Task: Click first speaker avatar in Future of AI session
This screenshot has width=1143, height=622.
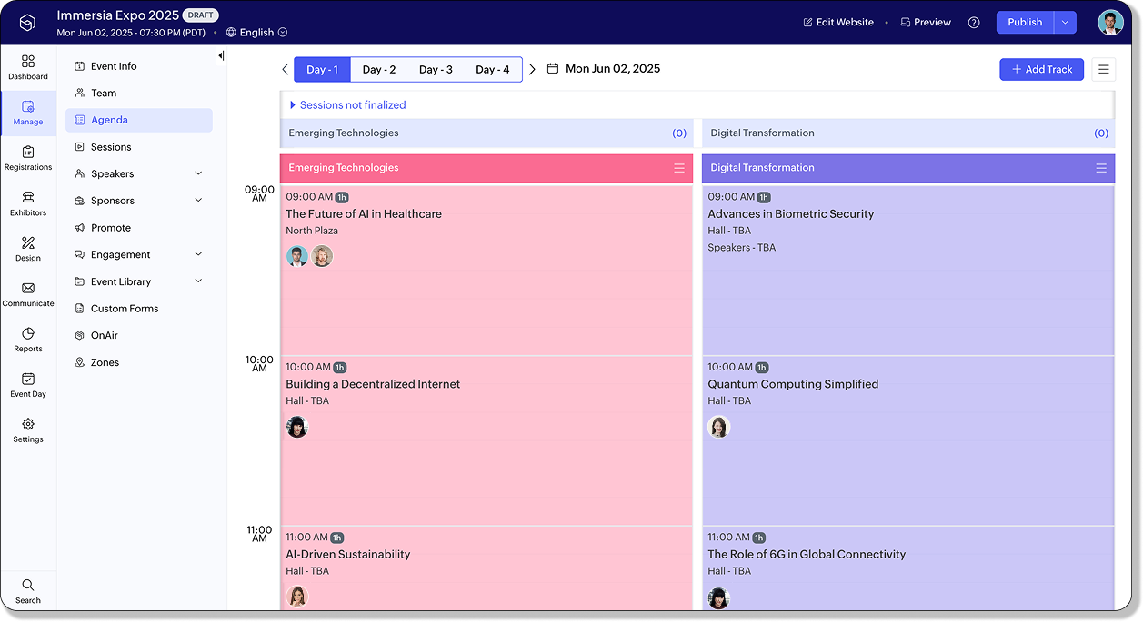Action: (297, 256)
